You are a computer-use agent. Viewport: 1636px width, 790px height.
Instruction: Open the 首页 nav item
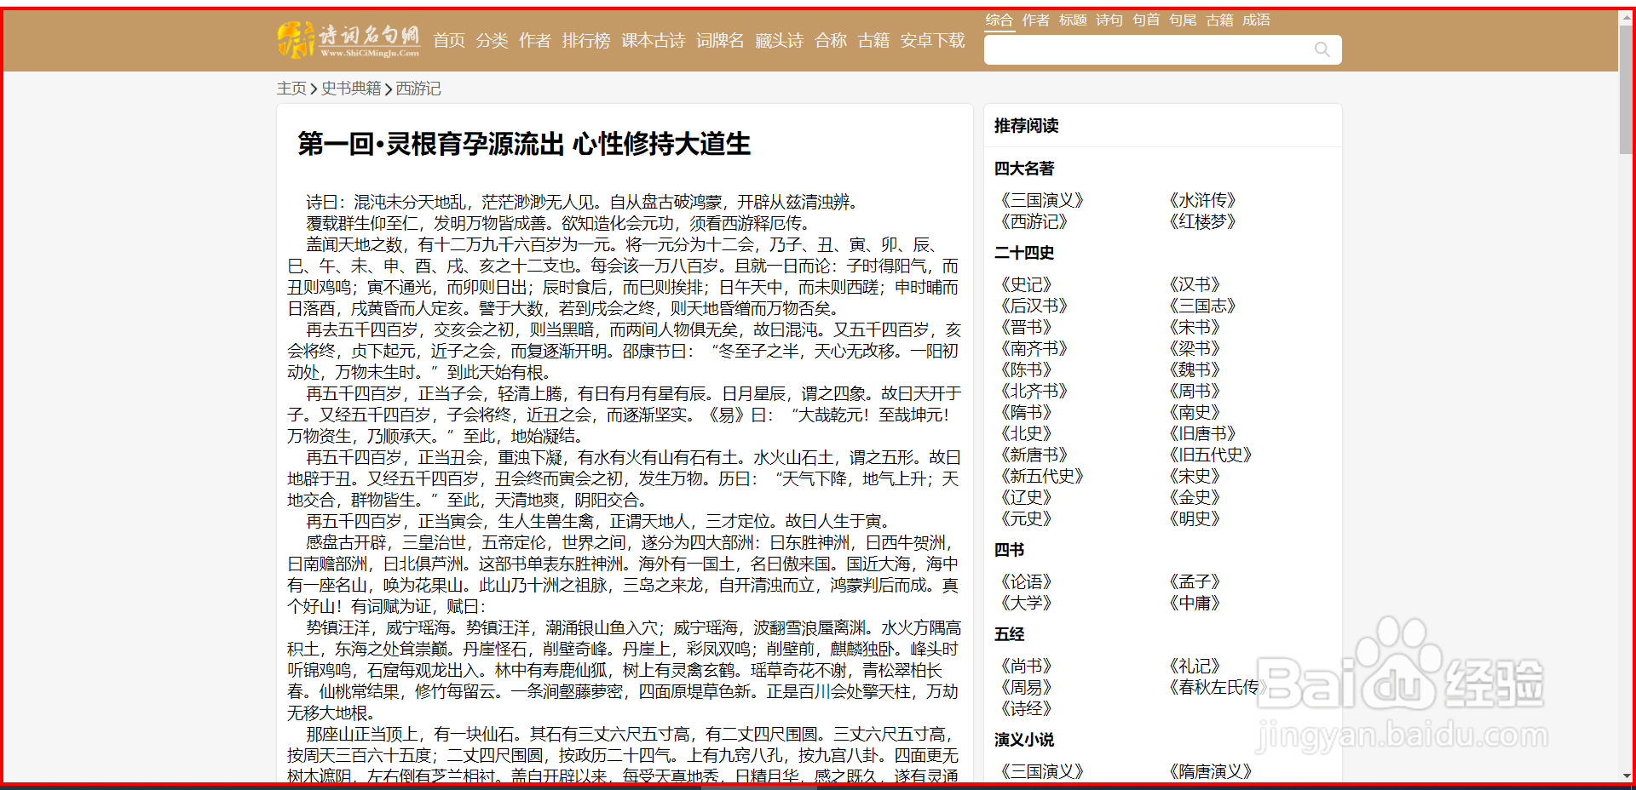tap(449, 40)
